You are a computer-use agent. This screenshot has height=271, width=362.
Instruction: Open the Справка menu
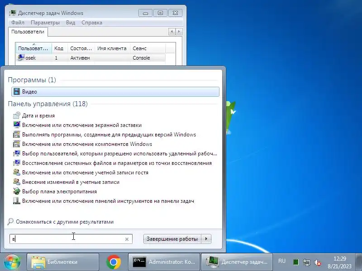[x=92, y=23]
